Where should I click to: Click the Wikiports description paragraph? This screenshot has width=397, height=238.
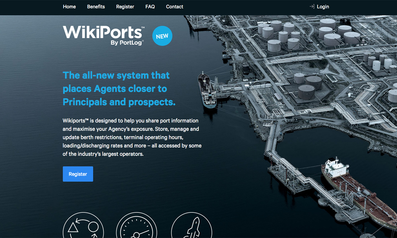point(132,137)
